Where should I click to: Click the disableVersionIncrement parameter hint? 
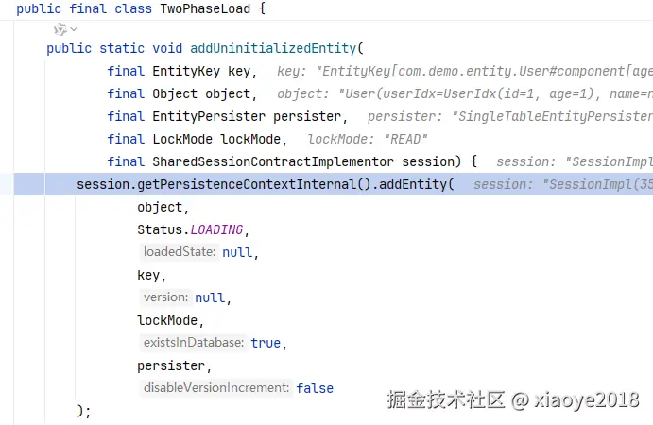point(215,387)
